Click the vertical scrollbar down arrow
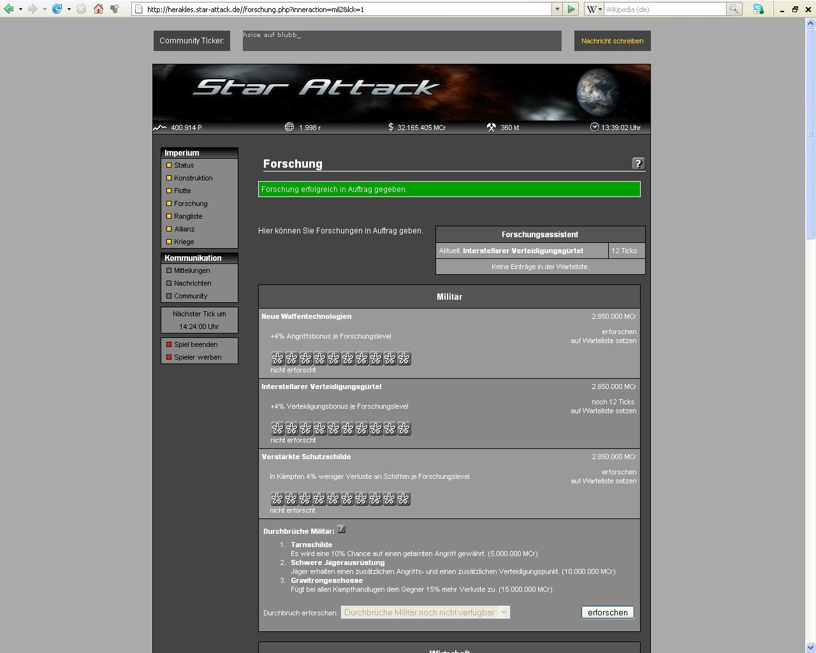816x653 pixels. click(x=811, y=647)
